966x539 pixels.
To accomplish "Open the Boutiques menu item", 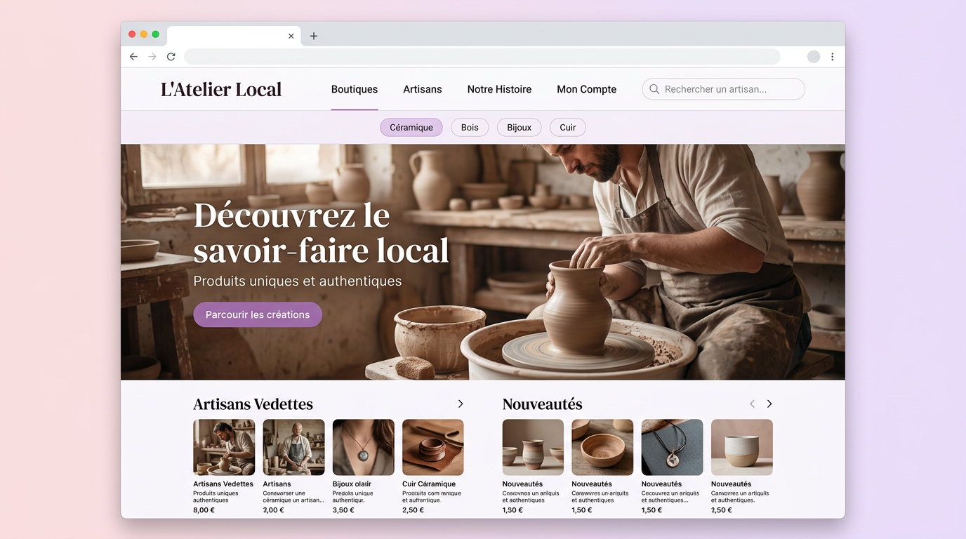I will (355, 89).
